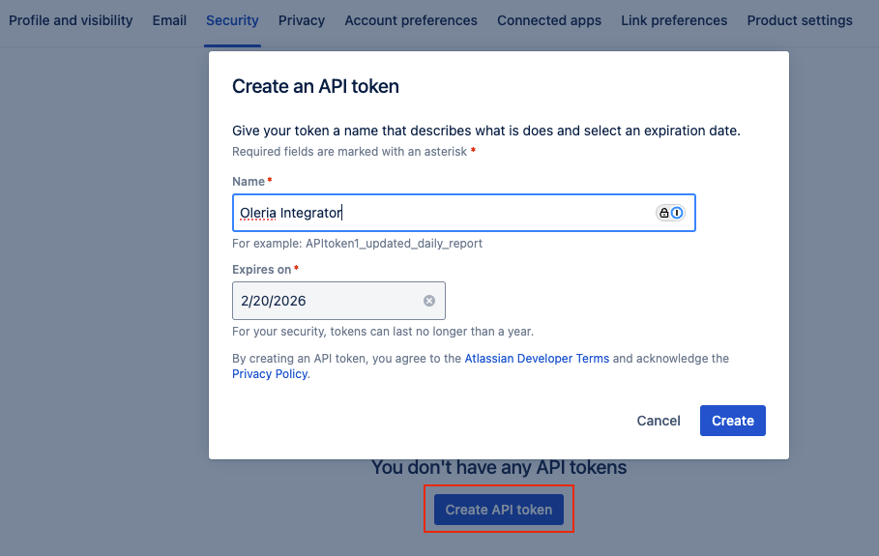Image resolution: width=879 pixels, height=556 pixels.
Task: Switch to Profile and visibility tab
Action: (71, 20)
